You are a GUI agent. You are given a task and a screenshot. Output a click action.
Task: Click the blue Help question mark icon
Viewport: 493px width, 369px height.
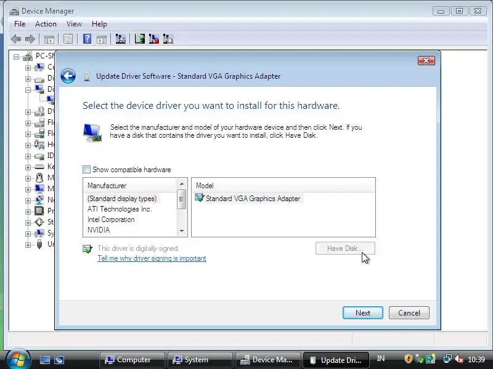click(87, 39)
